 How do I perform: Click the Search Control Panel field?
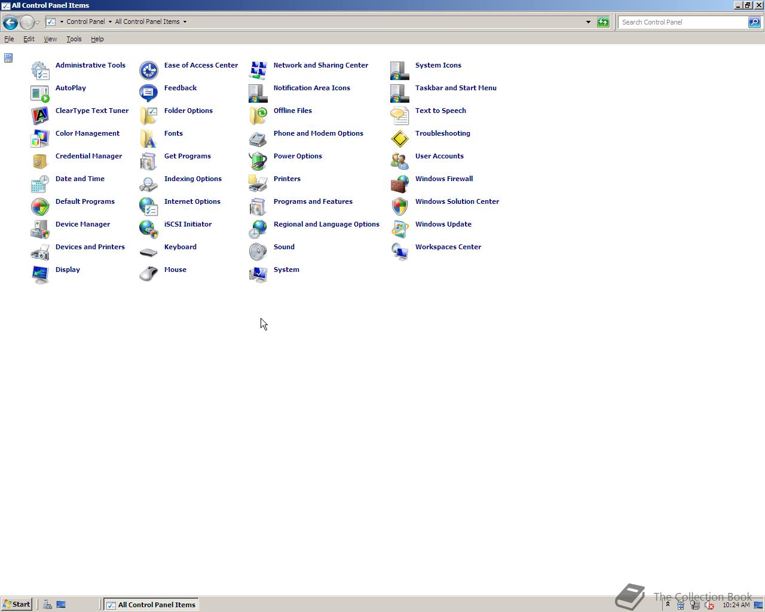click(683, 22)
